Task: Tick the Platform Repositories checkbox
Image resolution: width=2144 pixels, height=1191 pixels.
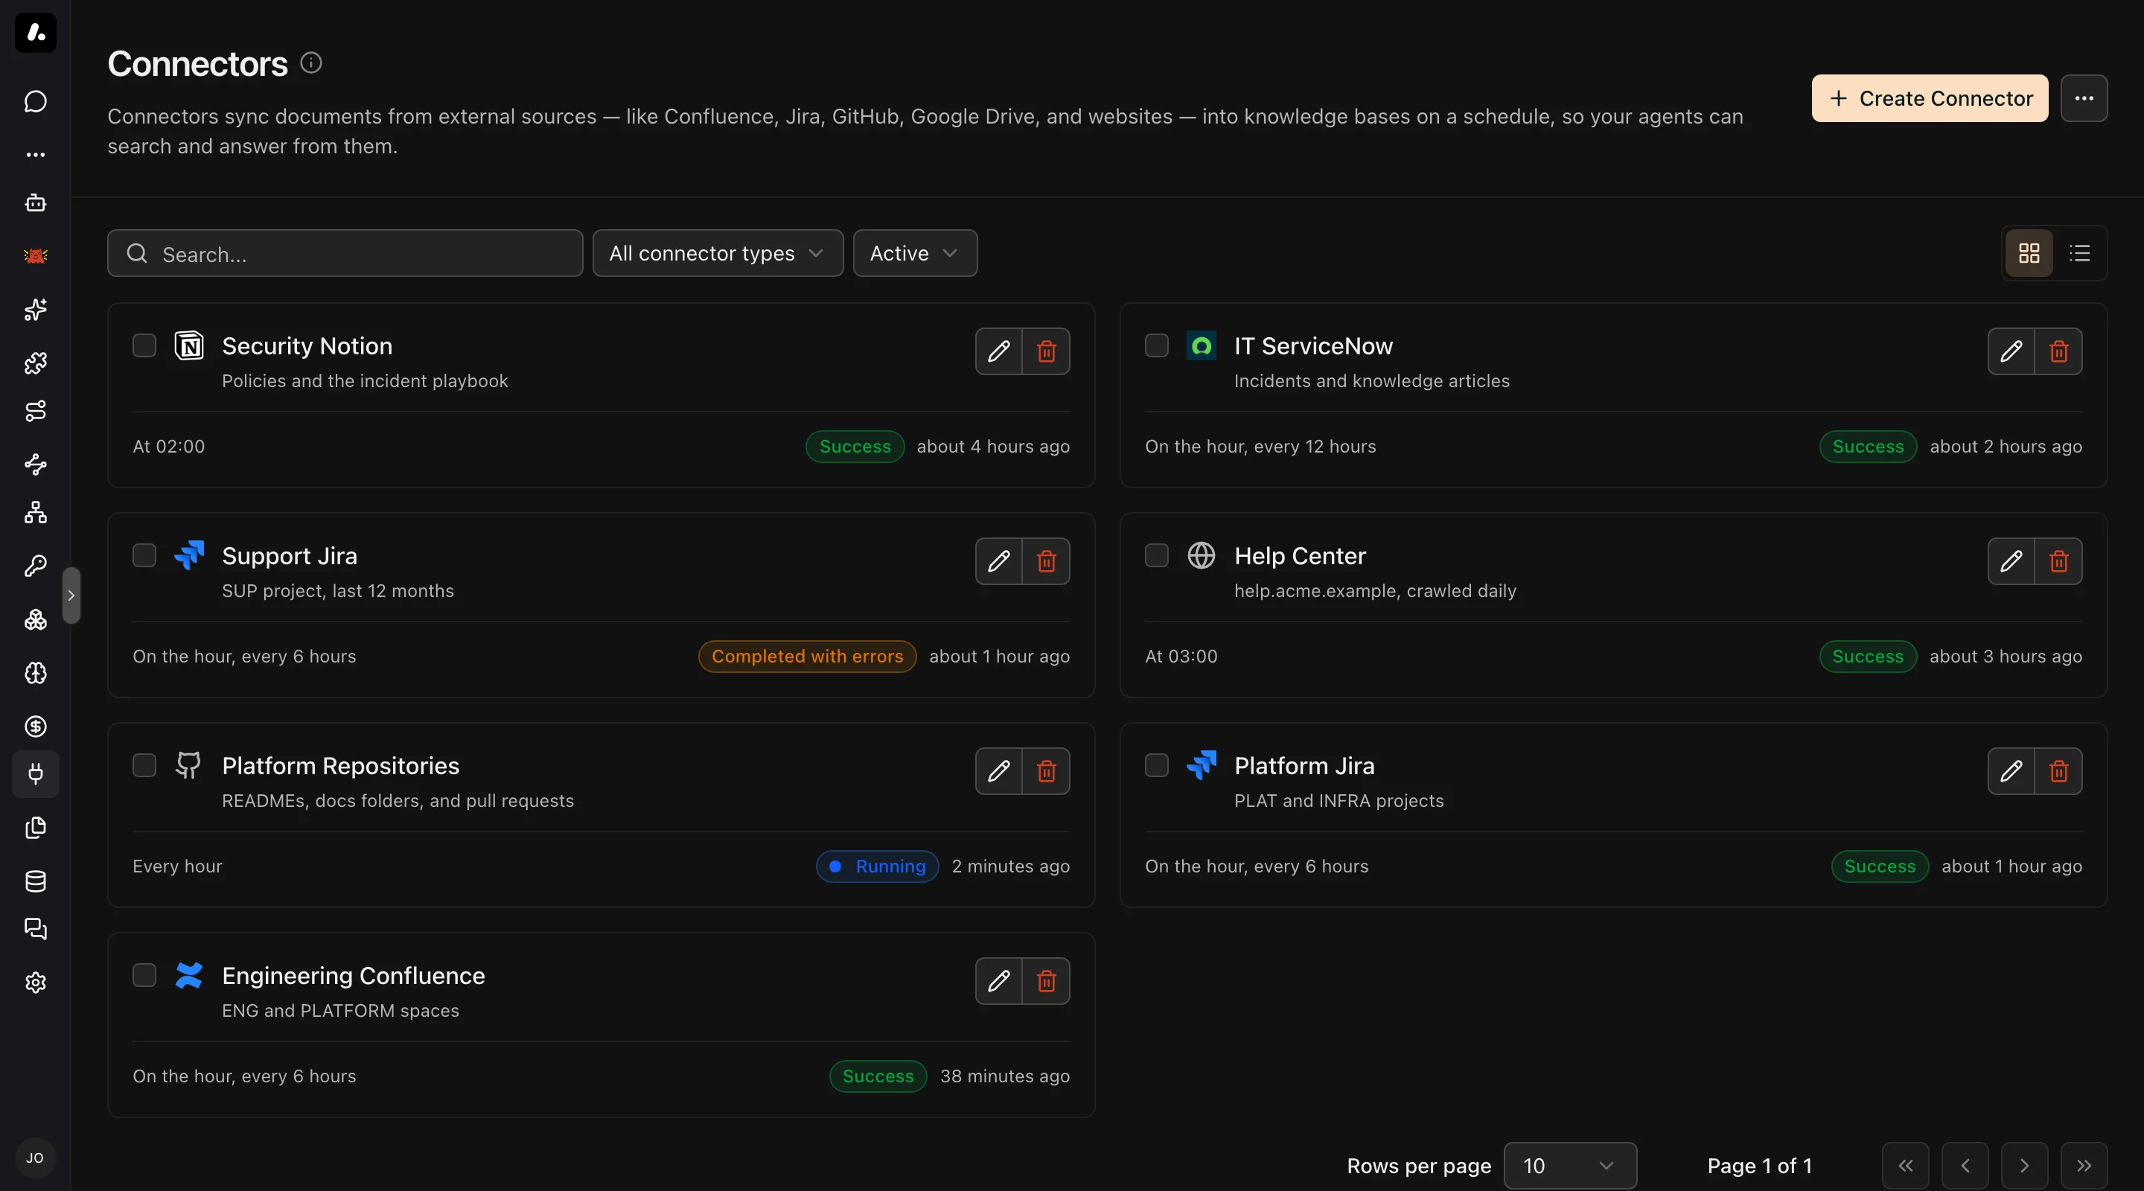Action: tap(145, 765)
